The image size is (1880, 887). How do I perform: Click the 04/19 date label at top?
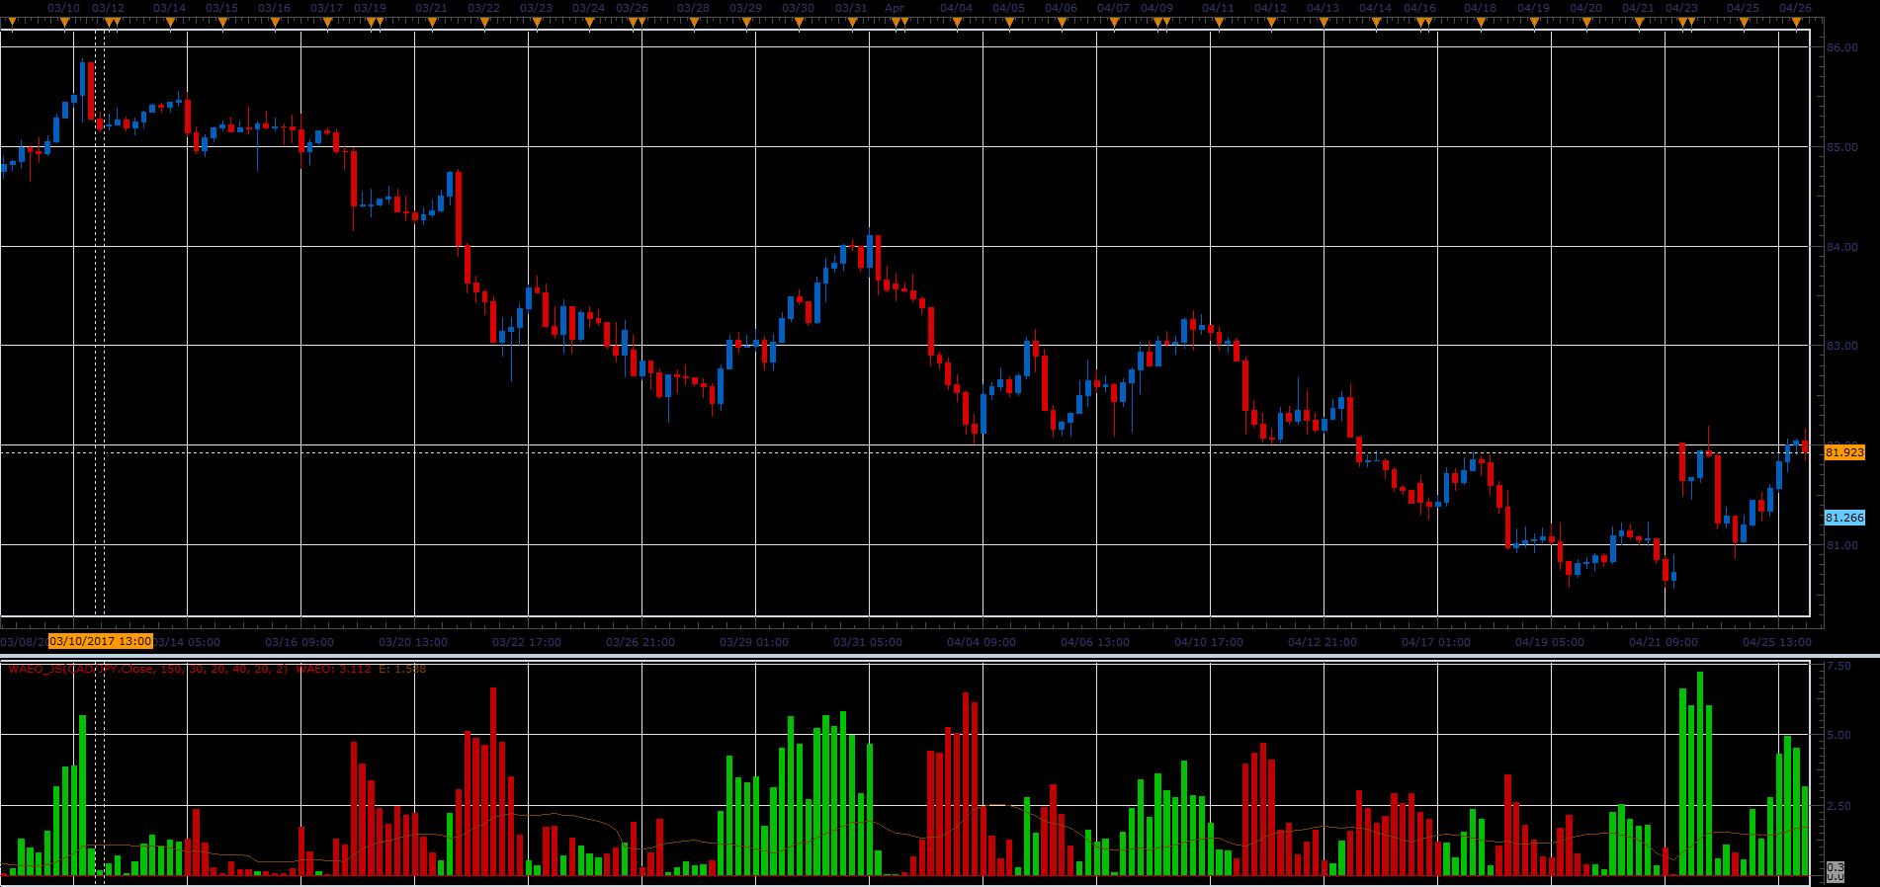tap(1534, 8)
